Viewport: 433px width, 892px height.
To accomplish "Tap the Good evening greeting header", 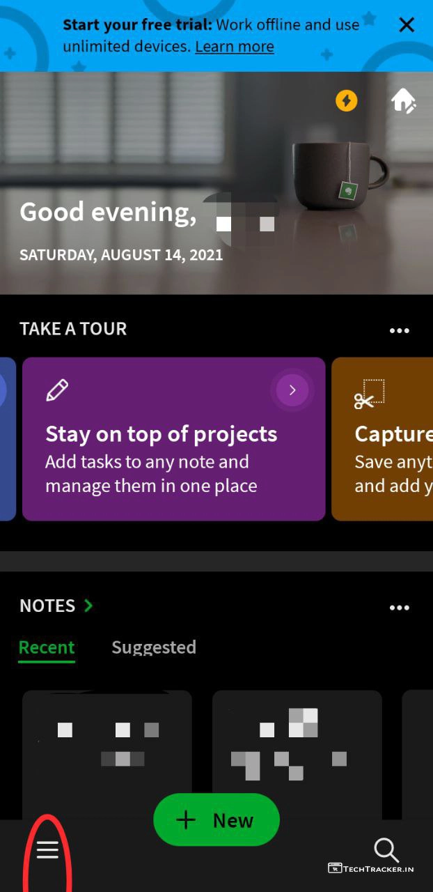I will coord(108,213).
